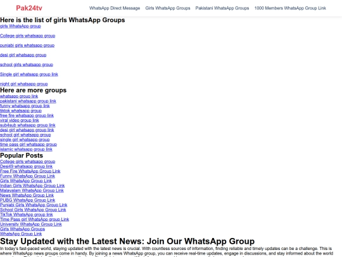Open 'College girls whatsapp group' in the girls list
This screenshot has width=342, height=257.
(x=27, y=36)
